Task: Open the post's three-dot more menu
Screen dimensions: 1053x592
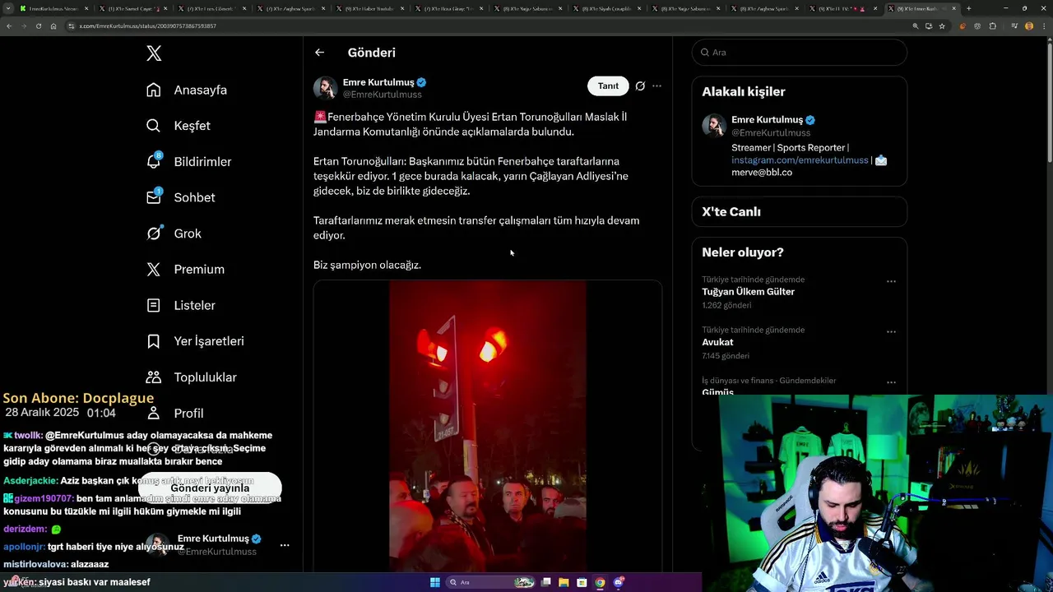Action: coord(656,86)
